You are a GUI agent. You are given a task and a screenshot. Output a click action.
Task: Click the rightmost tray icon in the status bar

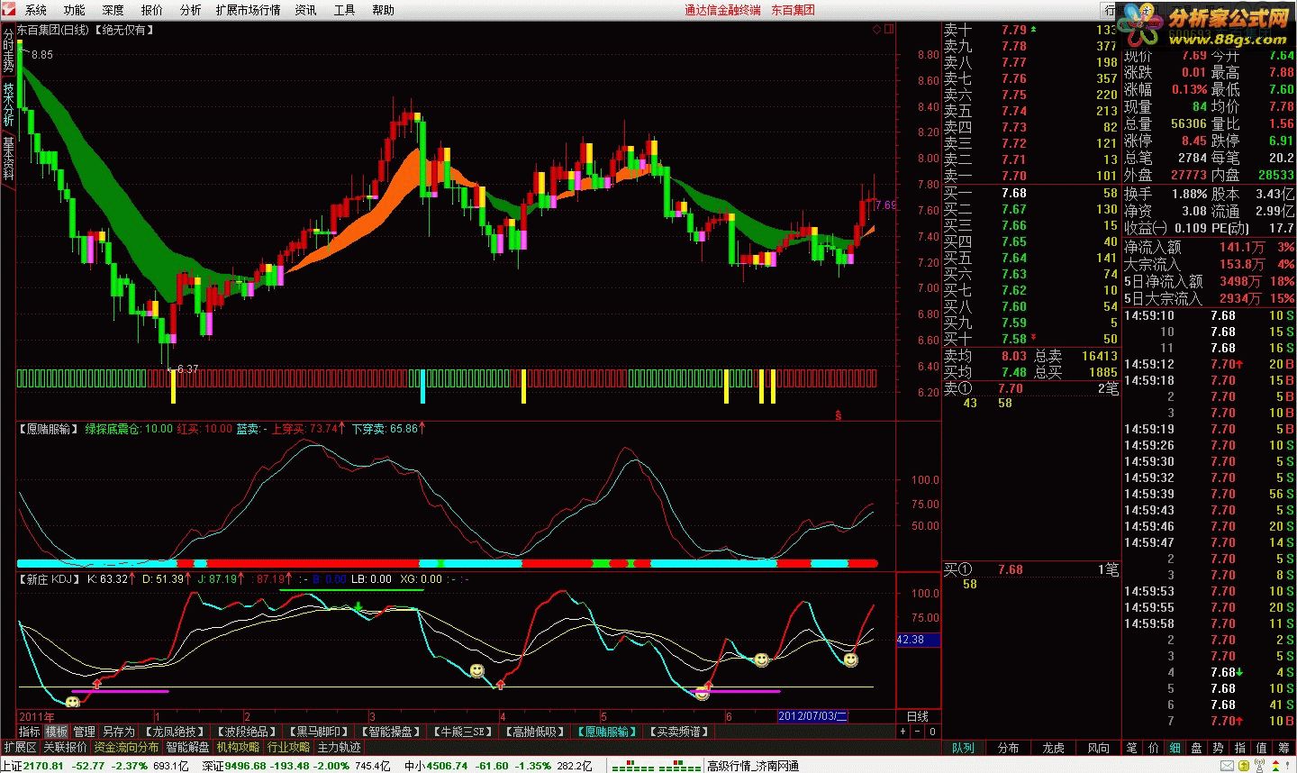pos(1285,766)
